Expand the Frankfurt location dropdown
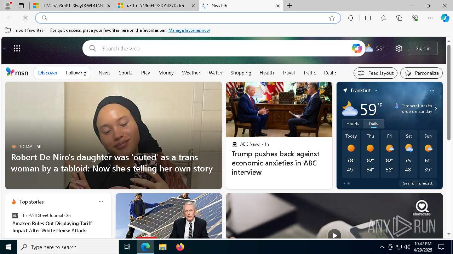The height and width of the screenshot is (254, 453). [376, 91]
